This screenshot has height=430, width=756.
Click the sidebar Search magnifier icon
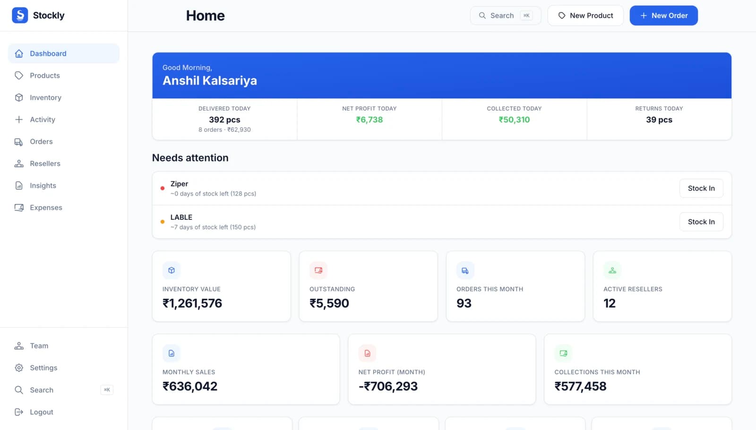click(x=19, y=390)
